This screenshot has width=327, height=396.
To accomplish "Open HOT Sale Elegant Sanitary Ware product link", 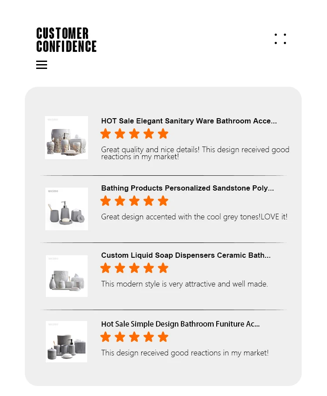I will [189, 121].
